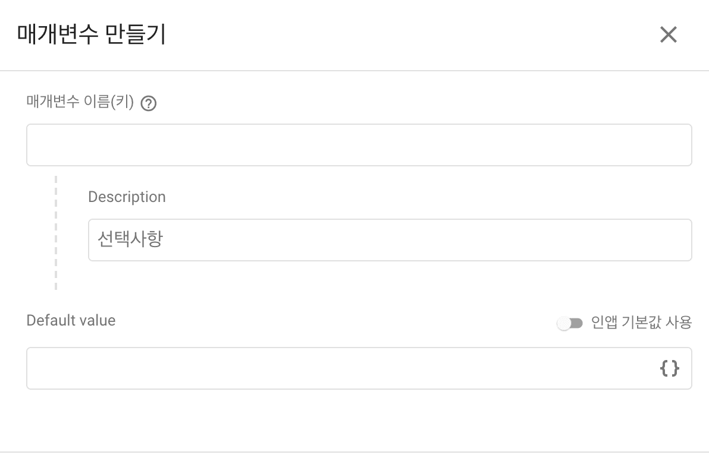The width and height of the screenshot is (709, 461).
Task: Close the 매개변수 만들기 dialog
Action: pyautogui.click(x=669, y=35)
